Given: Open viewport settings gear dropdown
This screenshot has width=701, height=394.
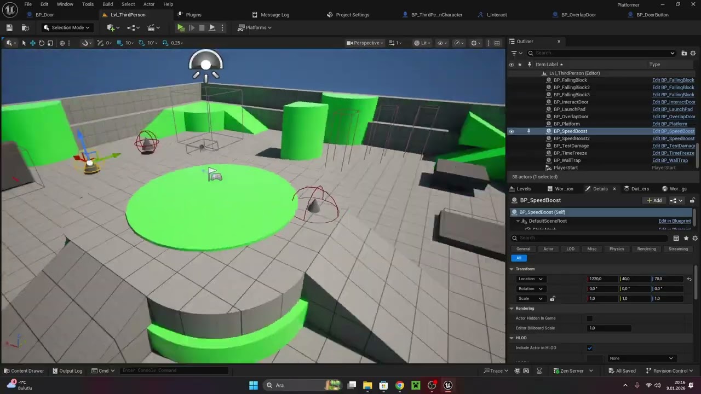Looking at the screenshot, I should click(x=476, y=43).
